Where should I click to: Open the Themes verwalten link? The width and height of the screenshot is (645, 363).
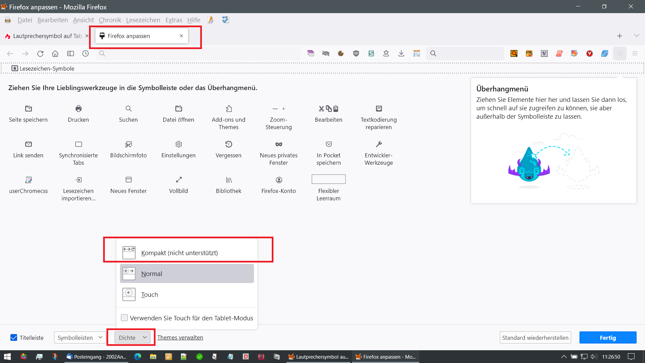[180, 337]
